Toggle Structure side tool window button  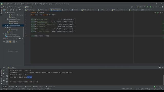[x=1, y=73]
